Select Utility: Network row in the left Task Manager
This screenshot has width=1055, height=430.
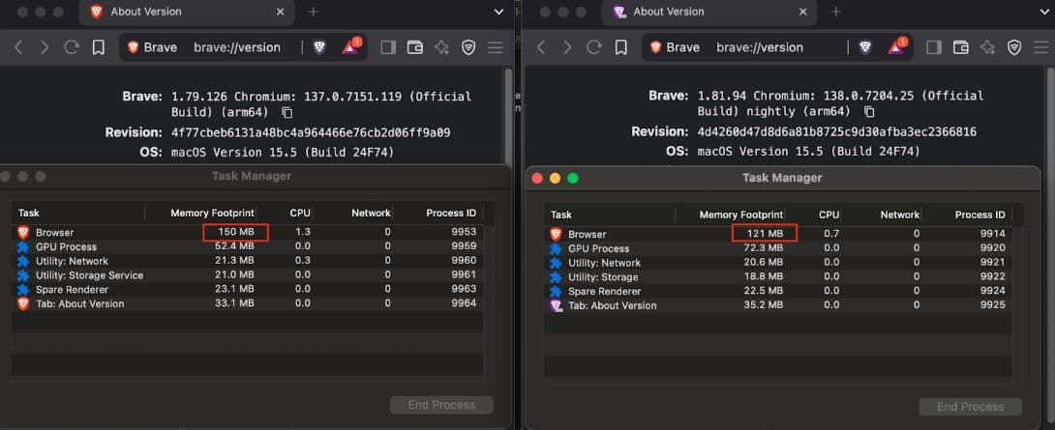click(x=247, y=261)
